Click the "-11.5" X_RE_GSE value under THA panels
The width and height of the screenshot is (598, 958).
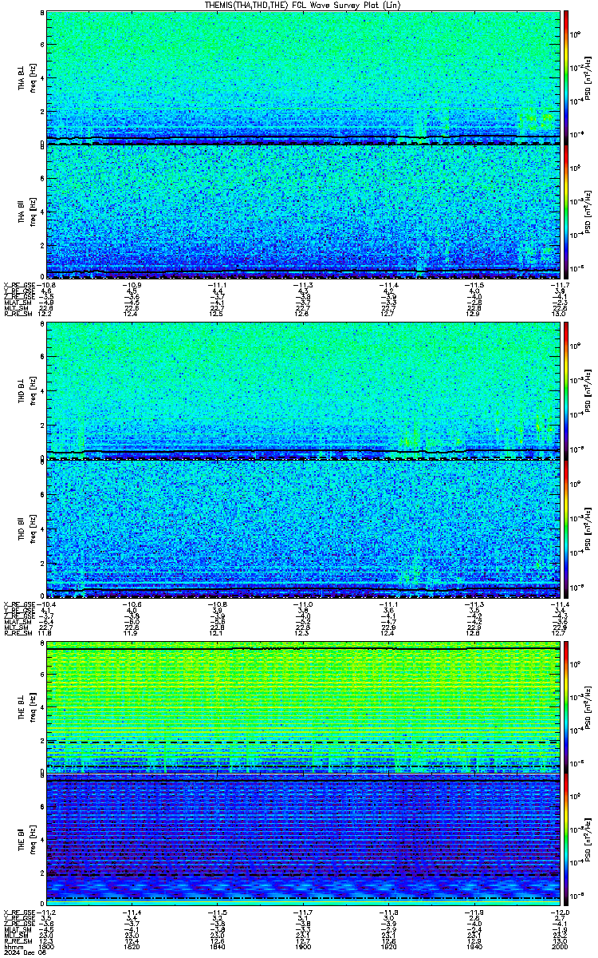point(474,284)
